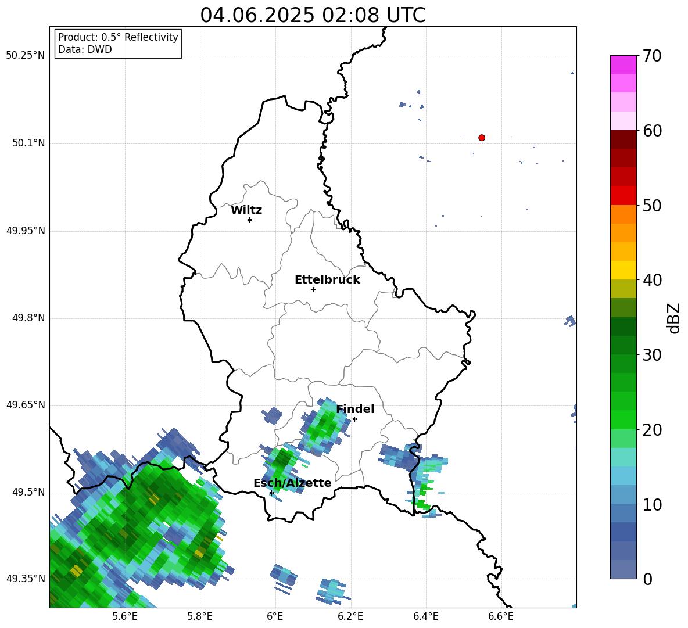Click the colorbar tick label 20

coord(652,430)
